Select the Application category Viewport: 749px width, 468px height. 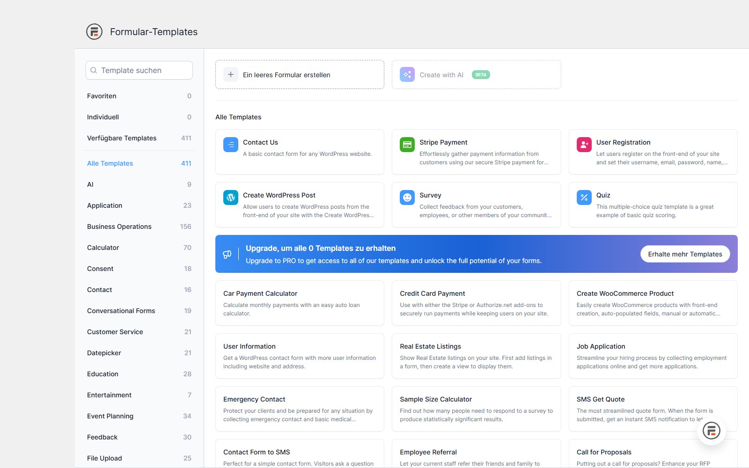click(x=139, y=205)
